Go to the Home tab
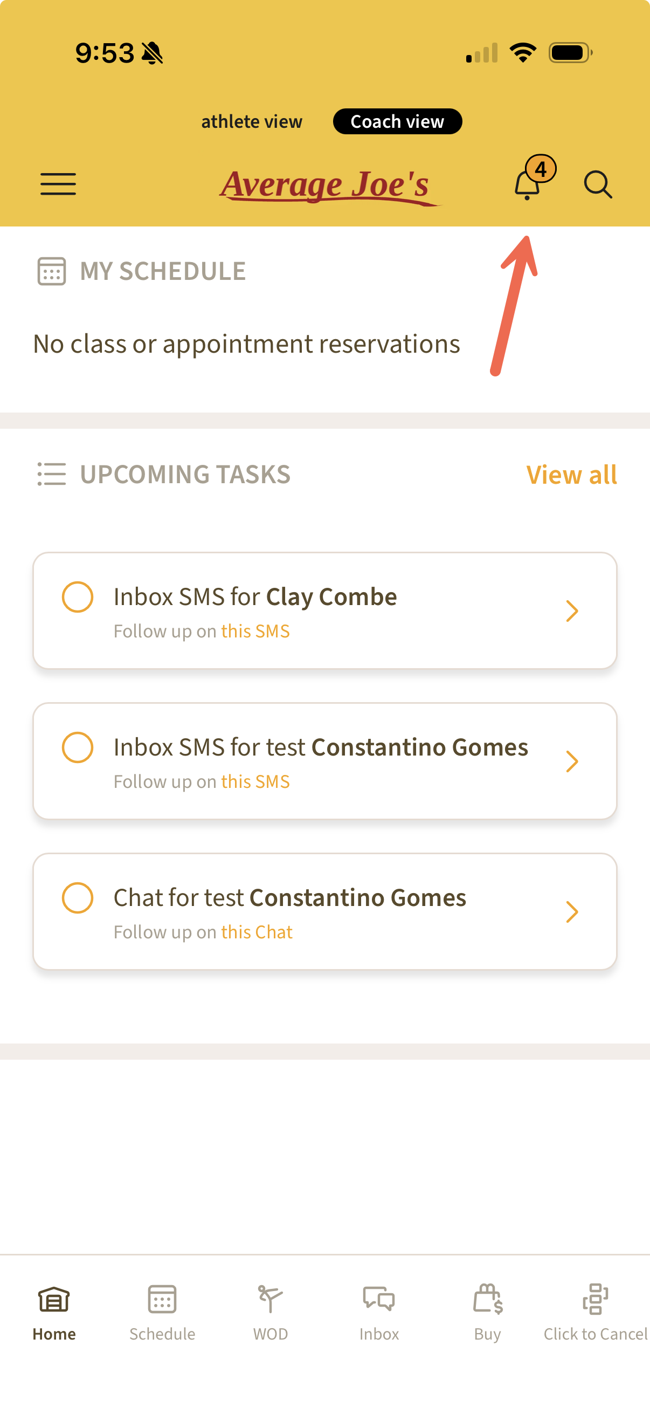Image resolution: width=650 pixels, height=1414 pixels. coord(54,1312)
